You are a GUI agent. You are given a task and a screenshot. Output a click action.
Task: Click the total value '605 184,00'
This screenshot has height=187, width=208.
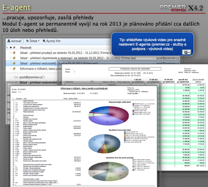tap(200, 166)
